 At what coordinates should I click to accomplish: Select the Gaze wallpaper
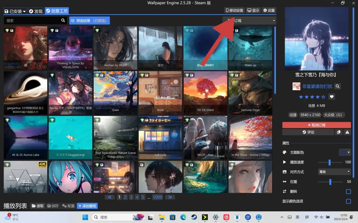116,93
